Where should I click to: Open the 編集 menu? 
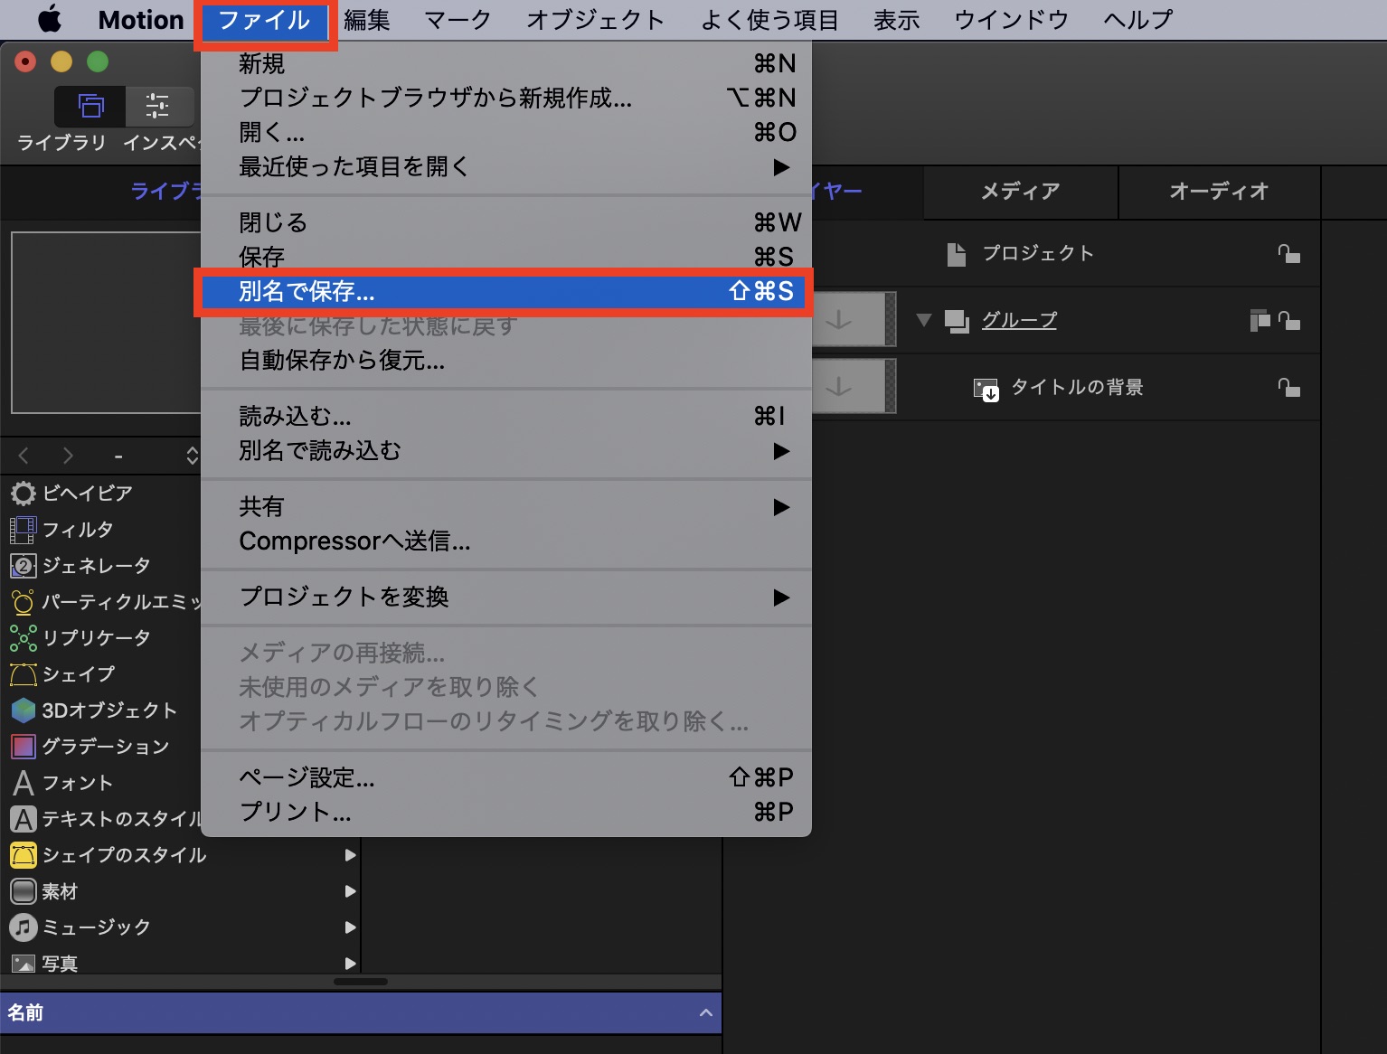click(367, 20)
